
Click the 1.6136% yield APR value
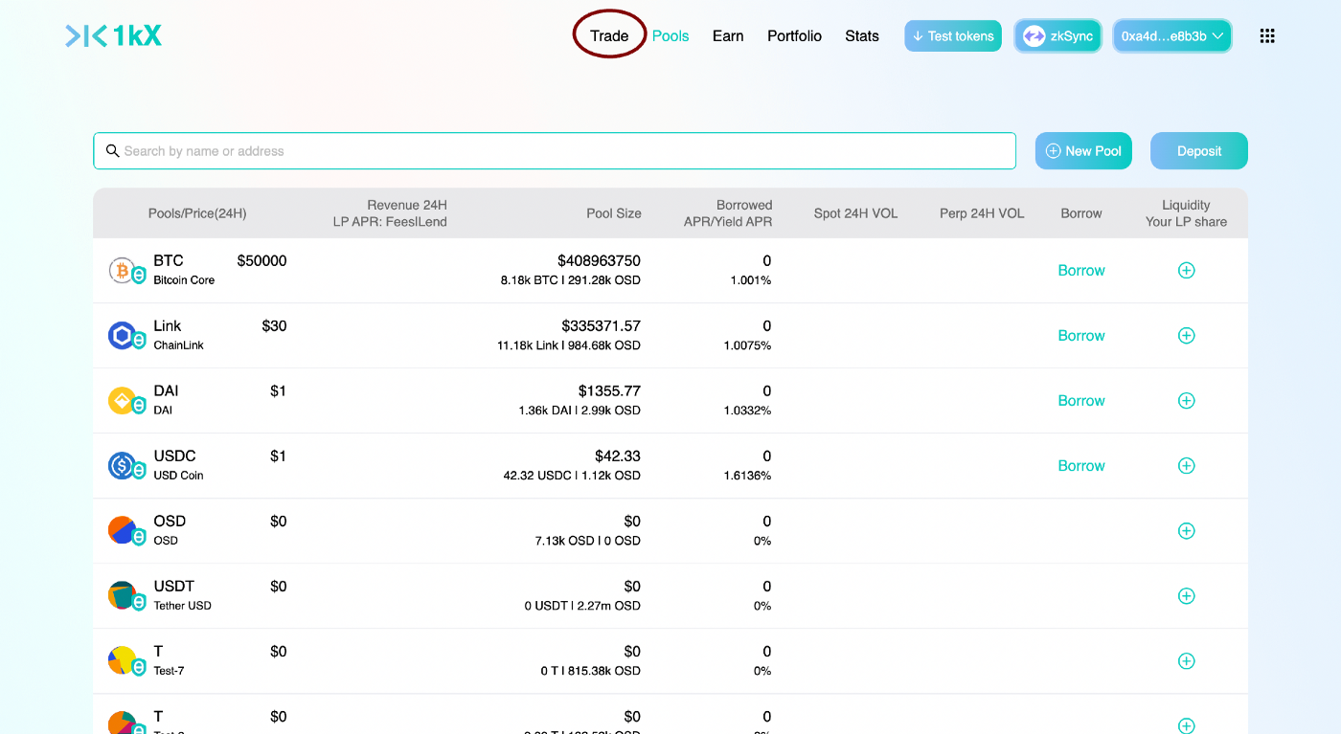747,476
